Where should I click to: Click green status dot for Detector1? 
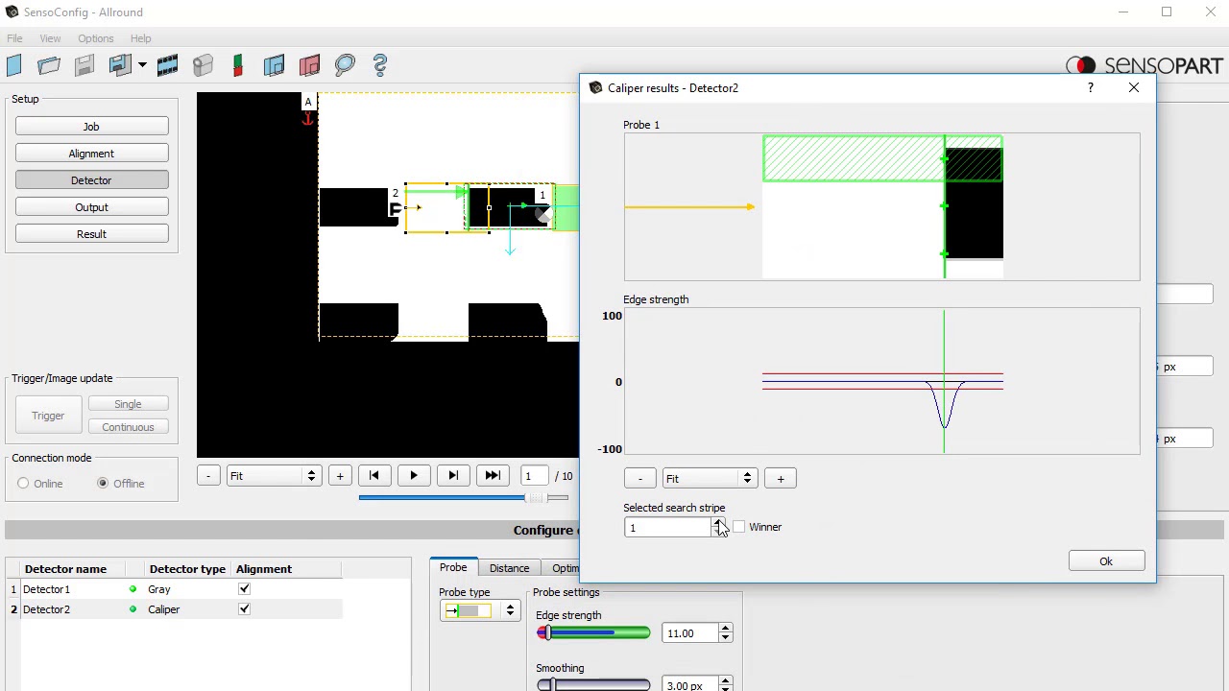[x=133, y=589]
